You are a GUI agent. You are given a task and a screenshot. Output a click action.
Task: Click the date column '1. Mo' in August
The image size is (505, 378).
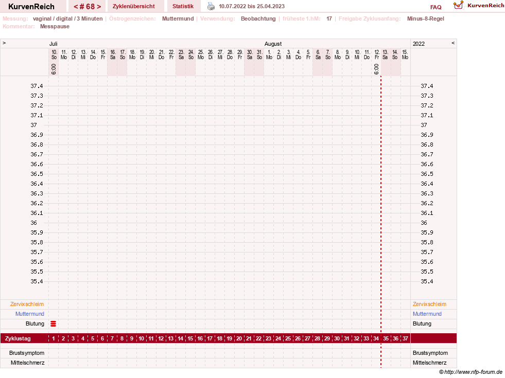click(269, 55)
